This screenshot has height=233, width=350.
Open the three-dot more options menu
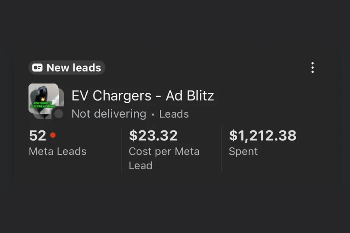pos(312,68)
